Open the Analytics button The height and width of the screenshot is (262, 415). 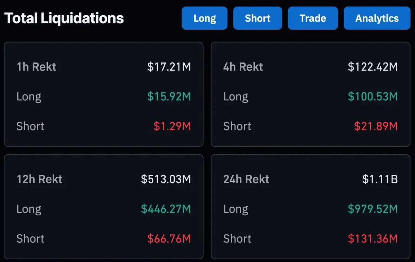tap(377, 18)
